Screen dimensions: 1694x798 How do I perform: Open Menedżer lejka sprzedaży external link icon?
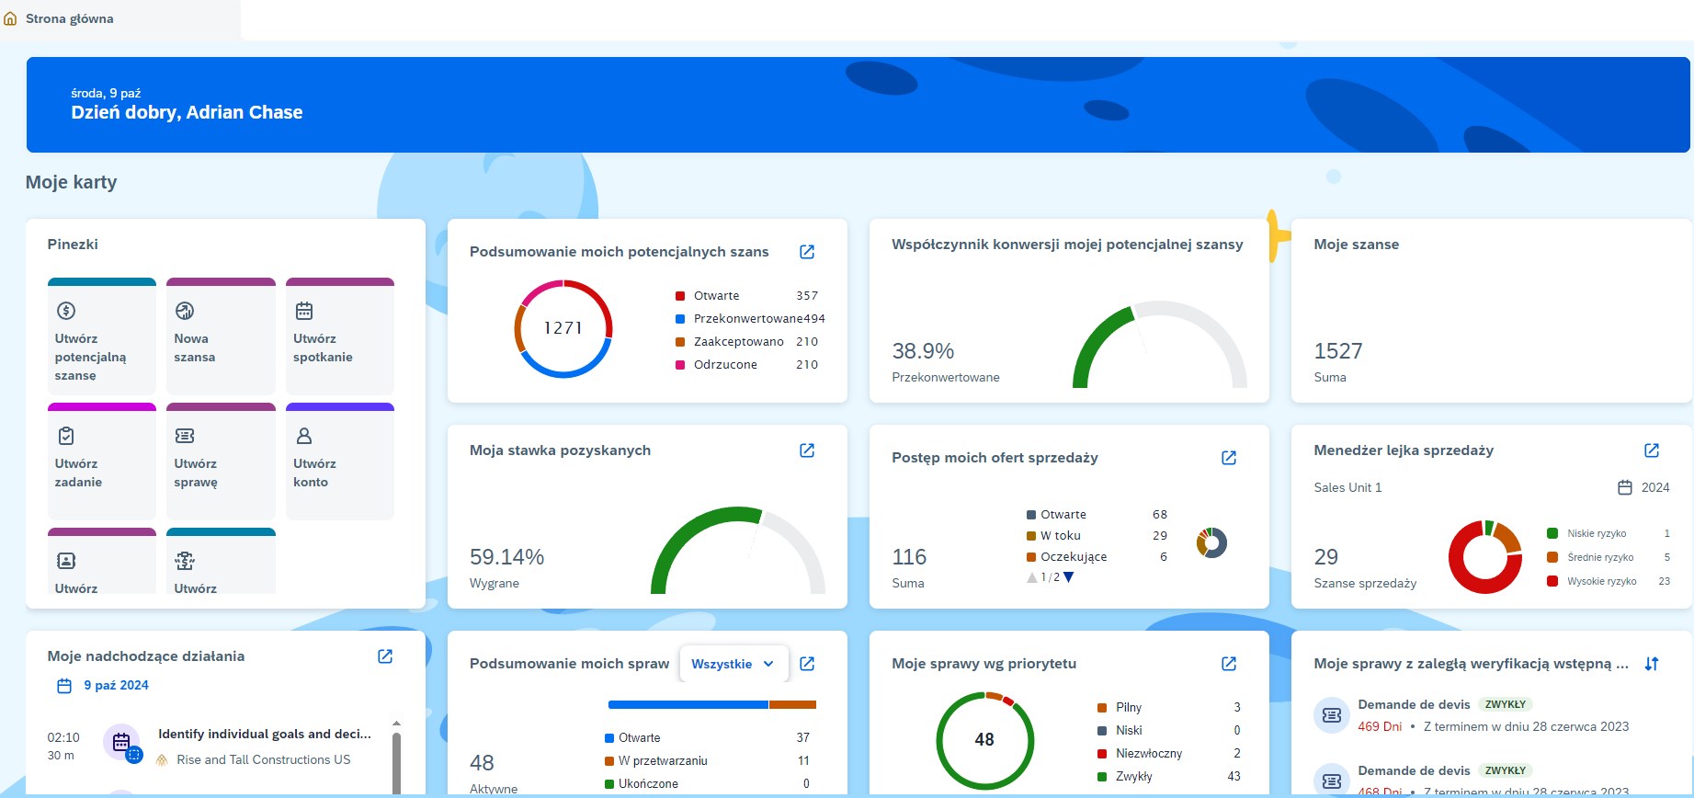pyautogui.click(x=1652, y=450)
